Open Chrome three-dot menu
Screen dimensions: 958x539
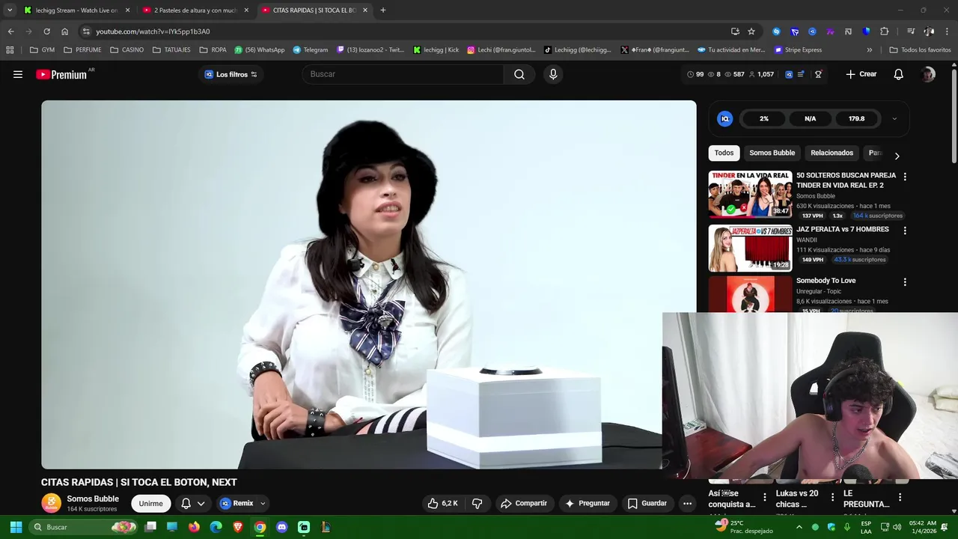(x=947, y=31)
